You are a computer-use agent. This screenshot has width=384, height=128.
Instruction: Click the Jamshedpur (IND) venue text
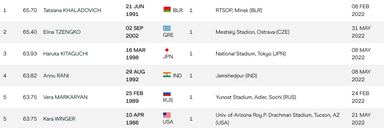(x=236, y=76)
